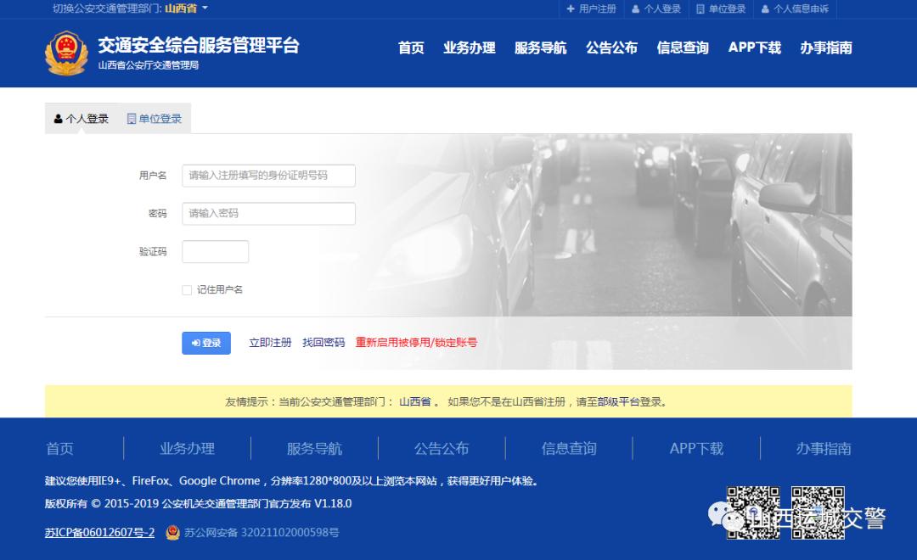Open 用户注册 link in top bar
Image resolution: width=917 pixels, height=560 pixels.
(x=591, y=8)
